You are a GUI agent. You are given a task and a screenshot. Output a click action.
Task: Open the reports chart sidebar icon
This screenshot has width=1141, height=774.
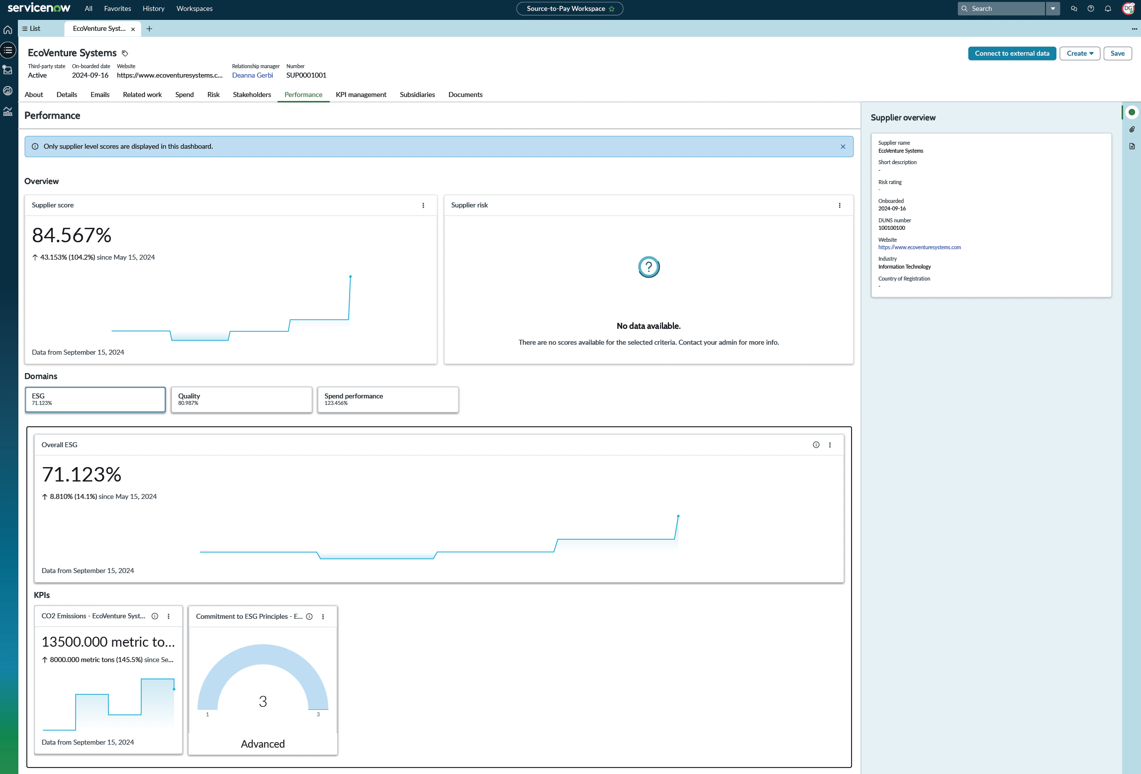(x=8, y=111)
